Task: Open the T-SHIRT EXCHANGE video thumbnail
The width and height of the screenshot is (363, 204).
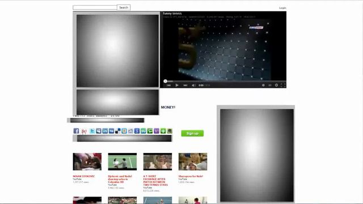Action: coord(158,161)
